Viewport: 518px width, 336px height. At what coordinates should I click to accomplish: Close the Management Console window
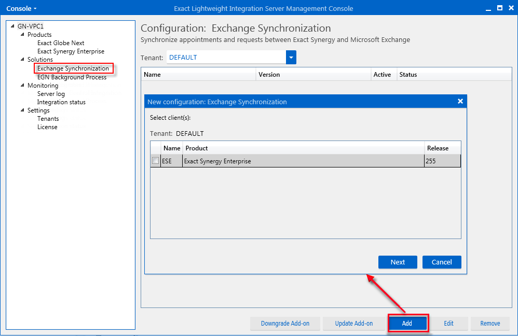tap(511, 8)
